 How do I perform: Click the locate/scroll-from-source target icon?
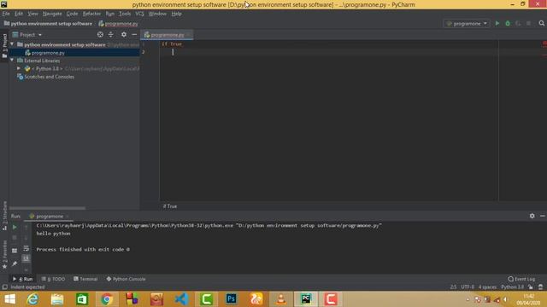tap(100, 34)
